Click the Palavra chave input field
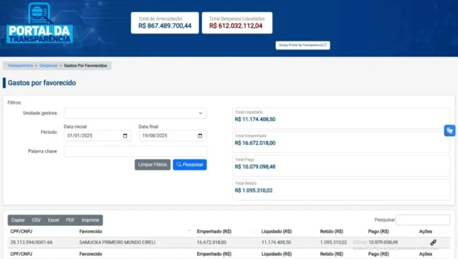458x259 pixels. click(135, 151)
